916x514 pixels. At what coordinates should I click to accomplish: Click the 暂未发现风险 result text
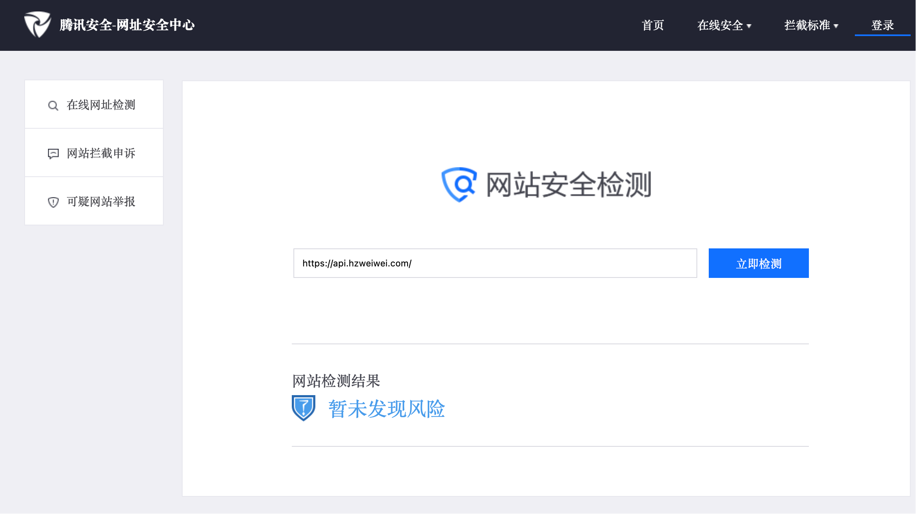point(386,409)
